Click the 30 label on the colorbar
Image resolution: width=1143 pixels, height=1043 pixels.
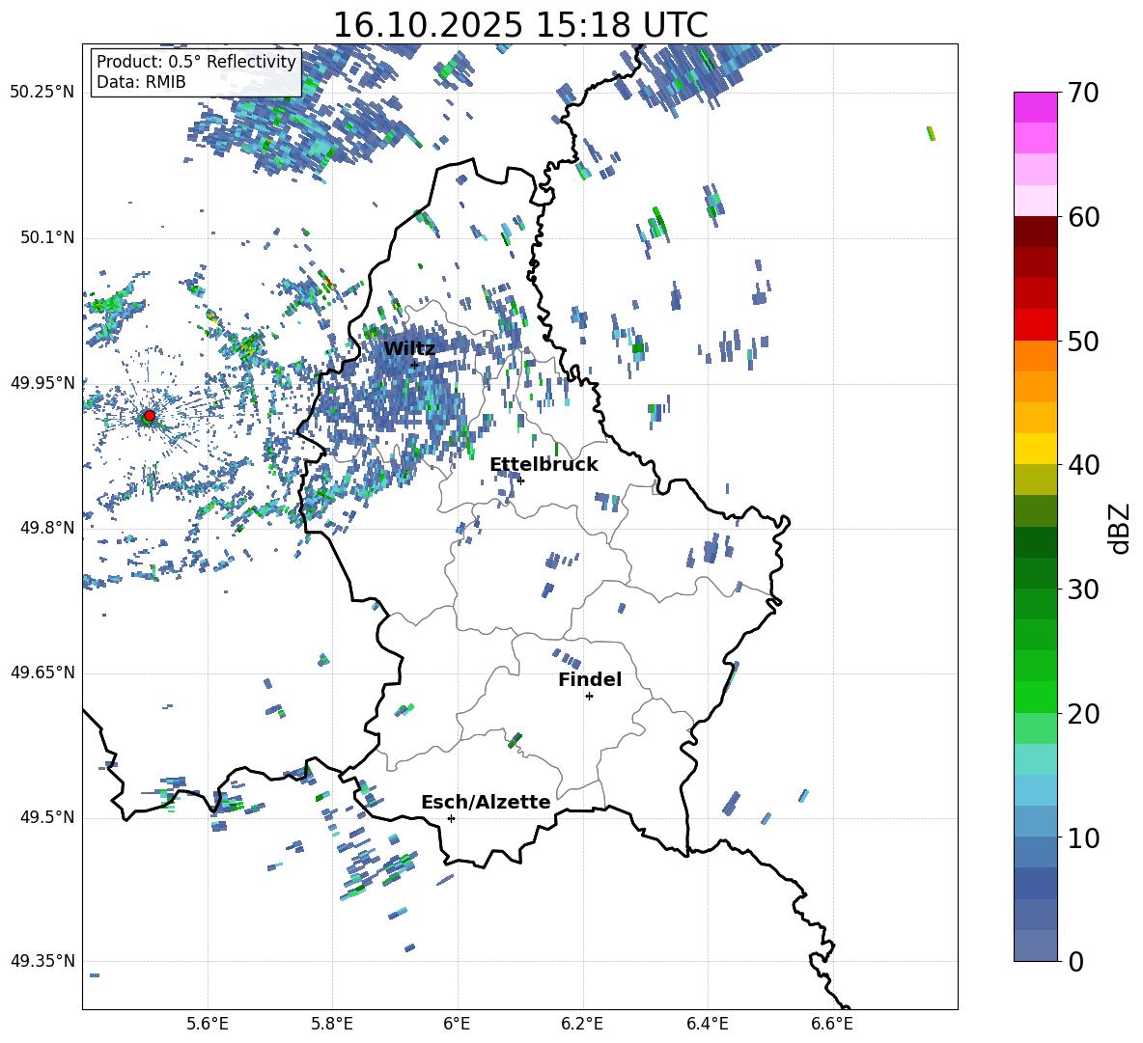click(x=1083, y=590)
